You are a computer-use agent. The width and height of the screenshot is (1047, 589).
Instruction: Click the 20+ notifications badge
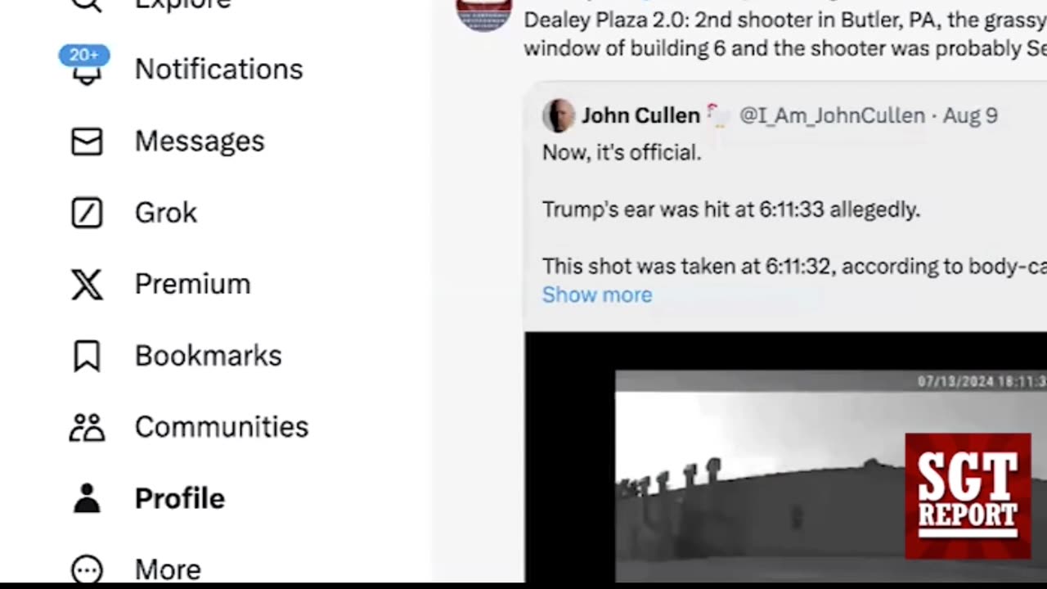point(83,56)
